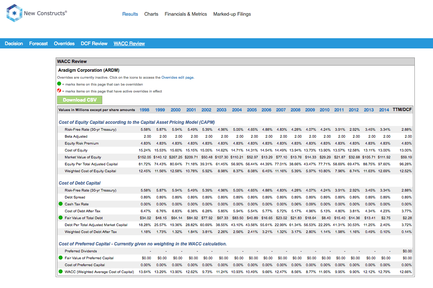The image size is (433, 288).
Task: Click the Debt Spread row label
Action: pos(75,197)
